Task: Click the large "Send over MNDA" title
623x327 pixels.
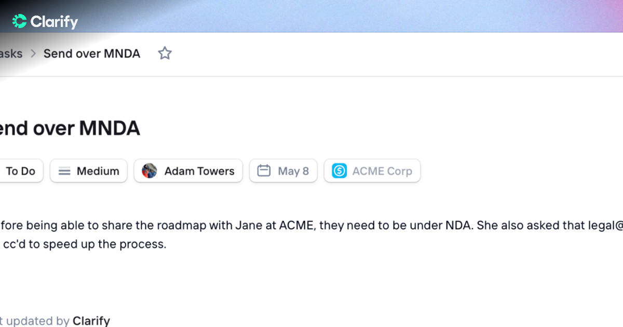Action: pyautogui.click(x=70, y=128)
